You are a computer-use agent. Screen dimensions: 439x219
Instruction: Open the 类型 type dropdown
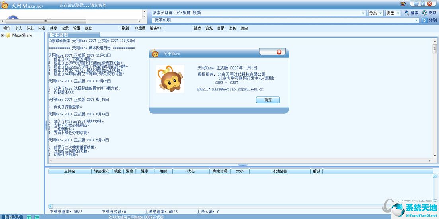coord(393,13)
